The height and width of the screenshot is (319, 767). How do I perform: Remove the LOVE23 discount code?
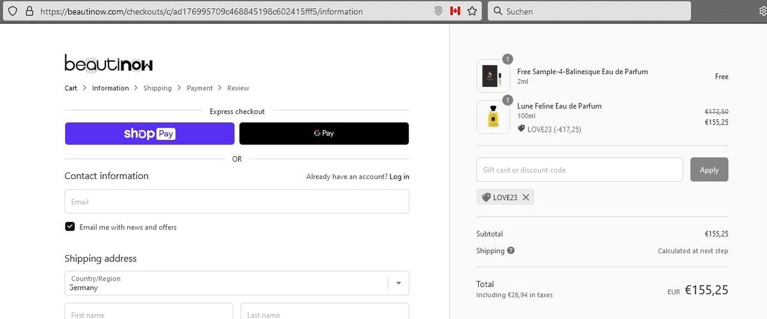[525, 198]
